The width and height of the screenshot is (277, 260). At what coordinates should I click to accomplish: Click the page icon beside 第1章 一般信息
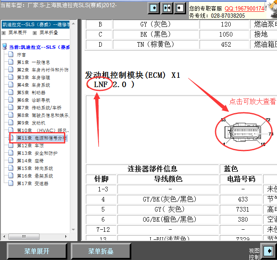pyautogui.click(x=11, y=62)
